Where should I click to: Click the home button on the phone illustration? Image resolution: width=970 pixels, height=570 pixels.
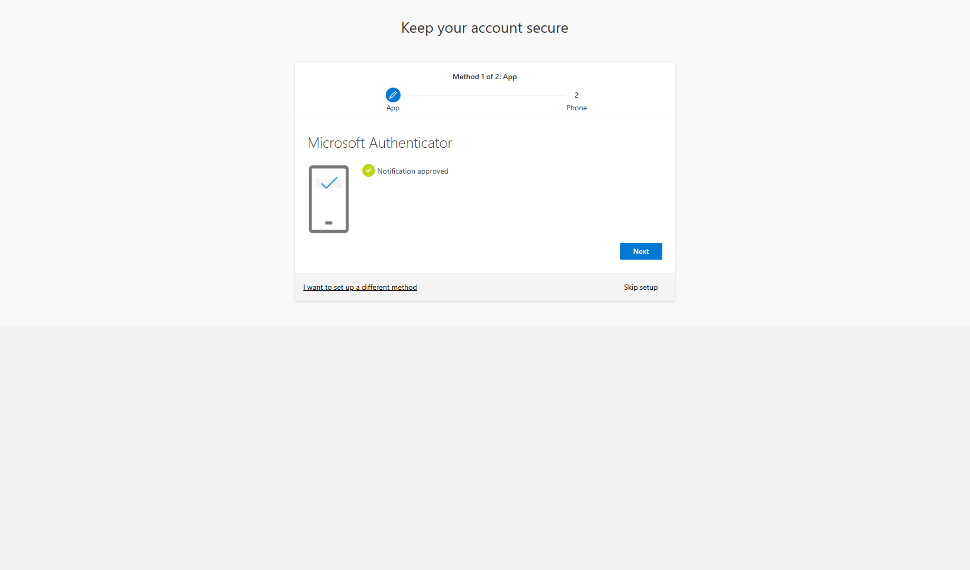point(328,223)
